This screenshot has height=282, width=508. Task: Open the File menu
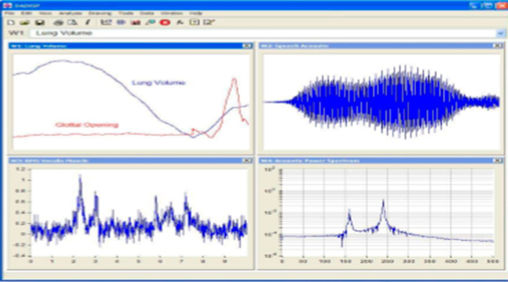[10, 13]
